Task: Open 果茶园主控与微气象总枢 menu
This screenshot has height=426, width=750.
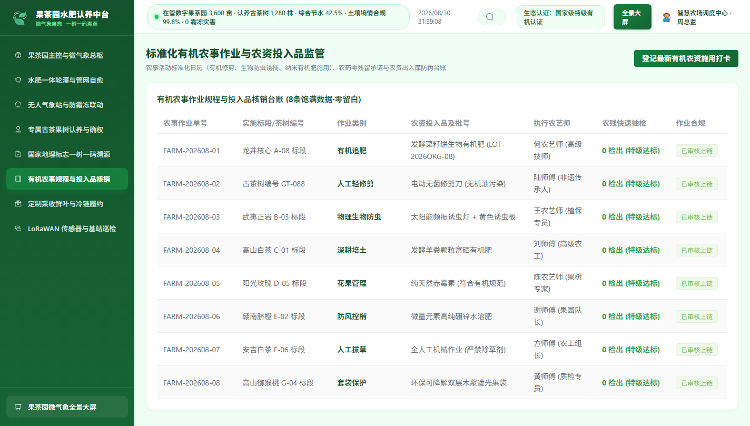Action: (x=67, y=55)
